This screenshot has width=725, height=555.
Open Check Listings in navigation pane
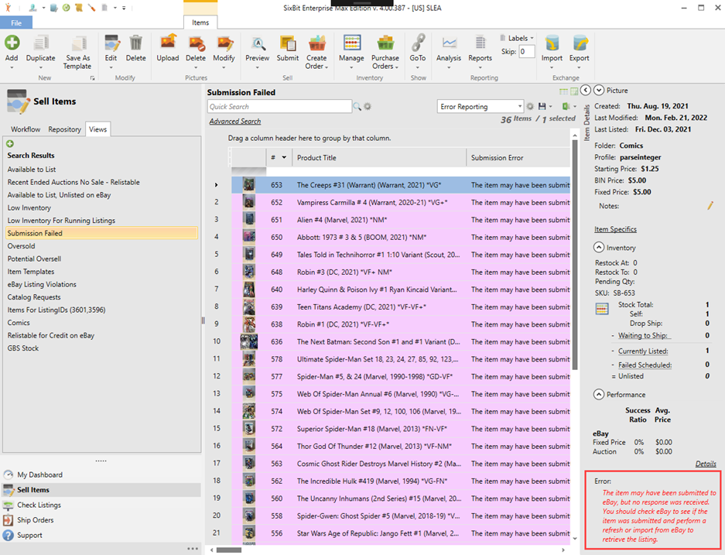coord(39,505)
